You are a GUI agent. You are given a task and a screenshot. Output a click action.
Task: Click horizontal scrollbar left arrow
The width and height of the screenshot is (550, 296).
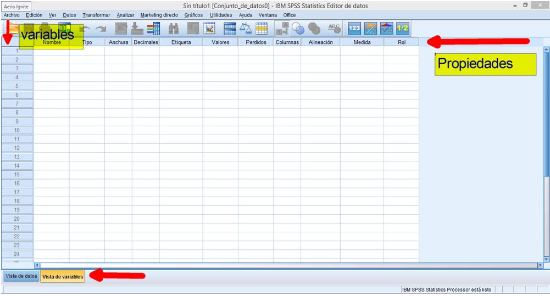click(37, 265)
